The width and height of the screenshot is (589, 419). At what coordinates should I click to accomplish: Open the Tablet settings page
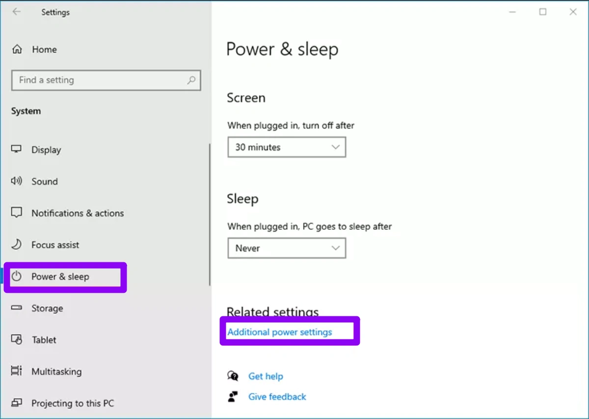tap(44, 340)
